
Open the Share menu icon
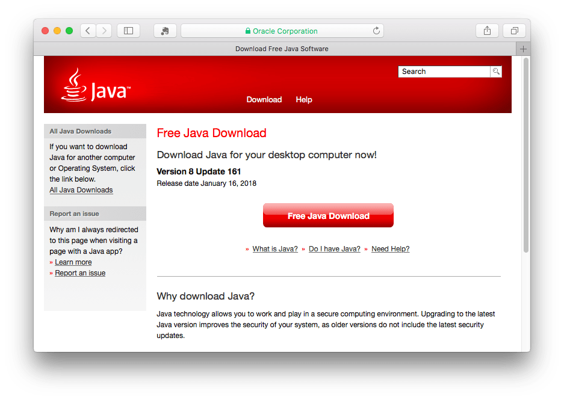487,31
